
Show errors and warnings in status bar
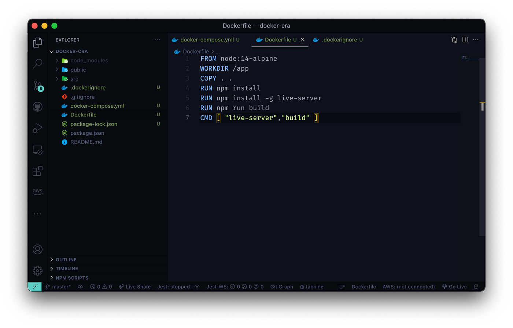click(x=101, y=287)
